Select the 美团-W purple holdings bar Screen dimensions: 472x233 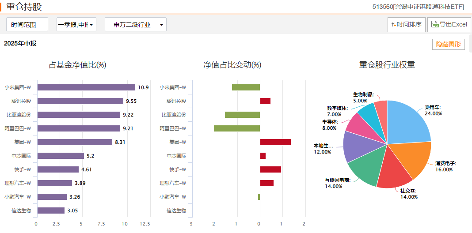(75, 142)
